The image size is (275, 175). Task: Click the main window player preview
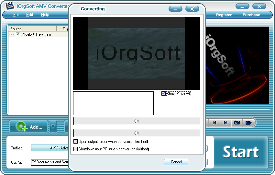(x=237, y=65)
